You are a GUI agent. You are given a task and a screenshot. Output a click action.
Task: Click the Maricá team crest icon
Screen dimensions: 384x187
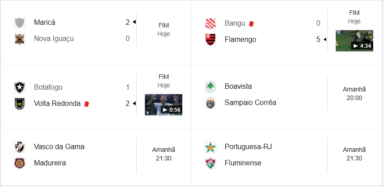pyautogui.click(x=19, y=23)
